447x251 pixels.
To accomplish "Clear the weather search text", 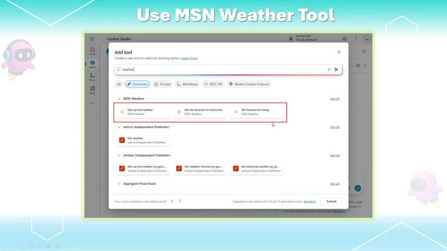I will tap(329, 69).
